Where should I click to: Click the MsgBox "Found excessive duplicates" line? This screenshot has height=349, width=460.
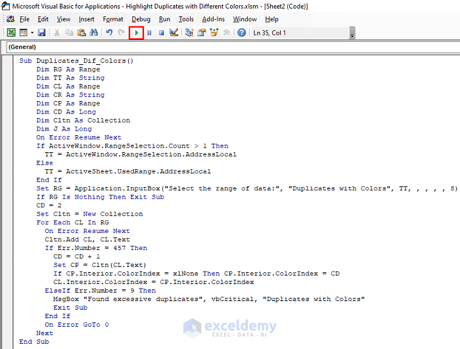coord(209,299)
